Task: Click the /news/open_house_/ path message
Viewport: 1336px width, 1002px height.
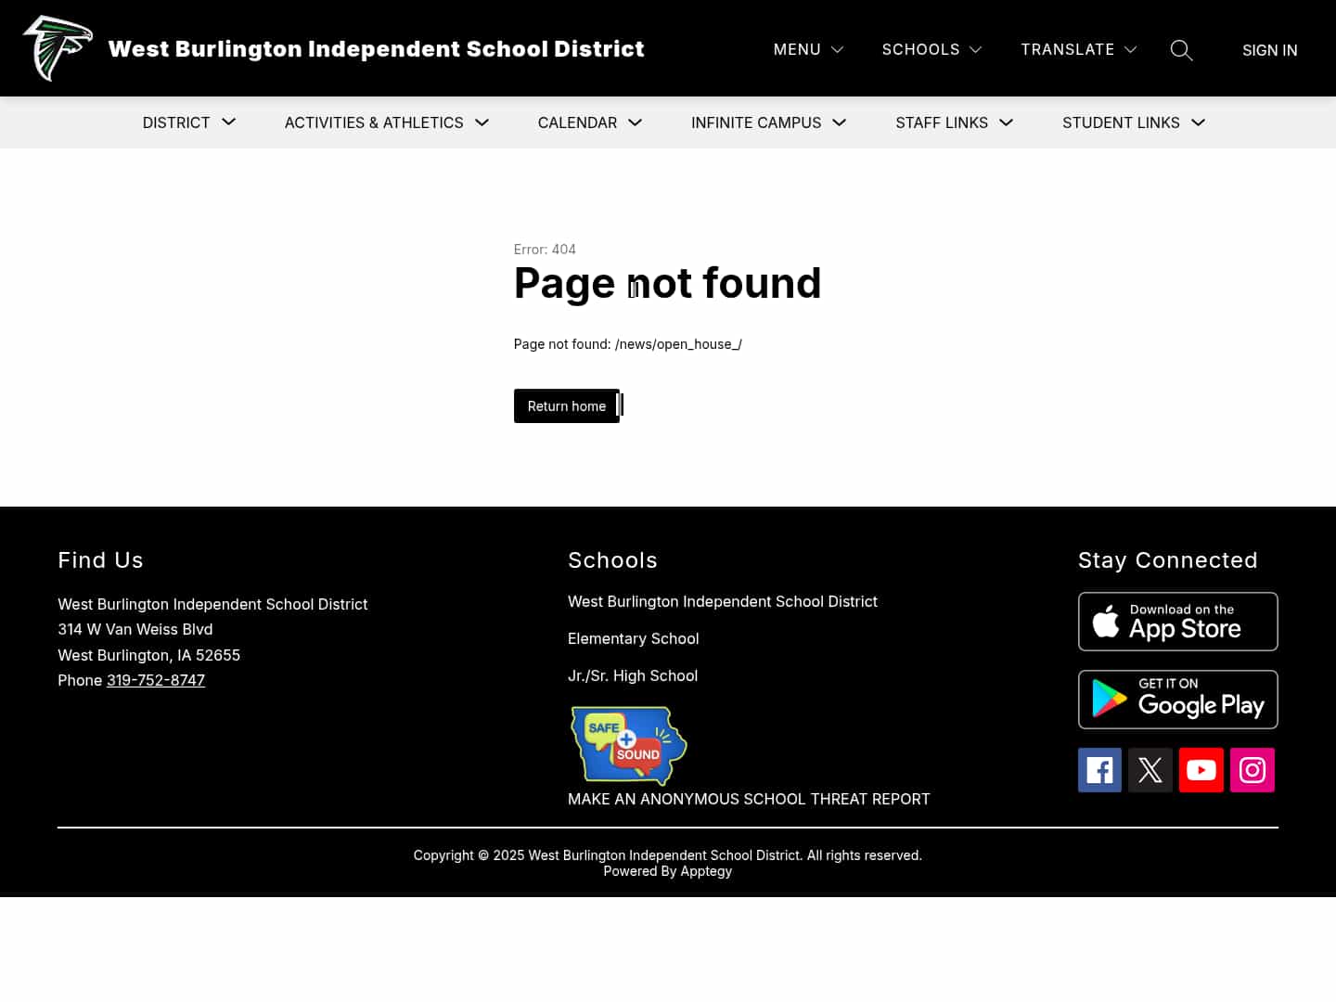Action: pos(628,344)
